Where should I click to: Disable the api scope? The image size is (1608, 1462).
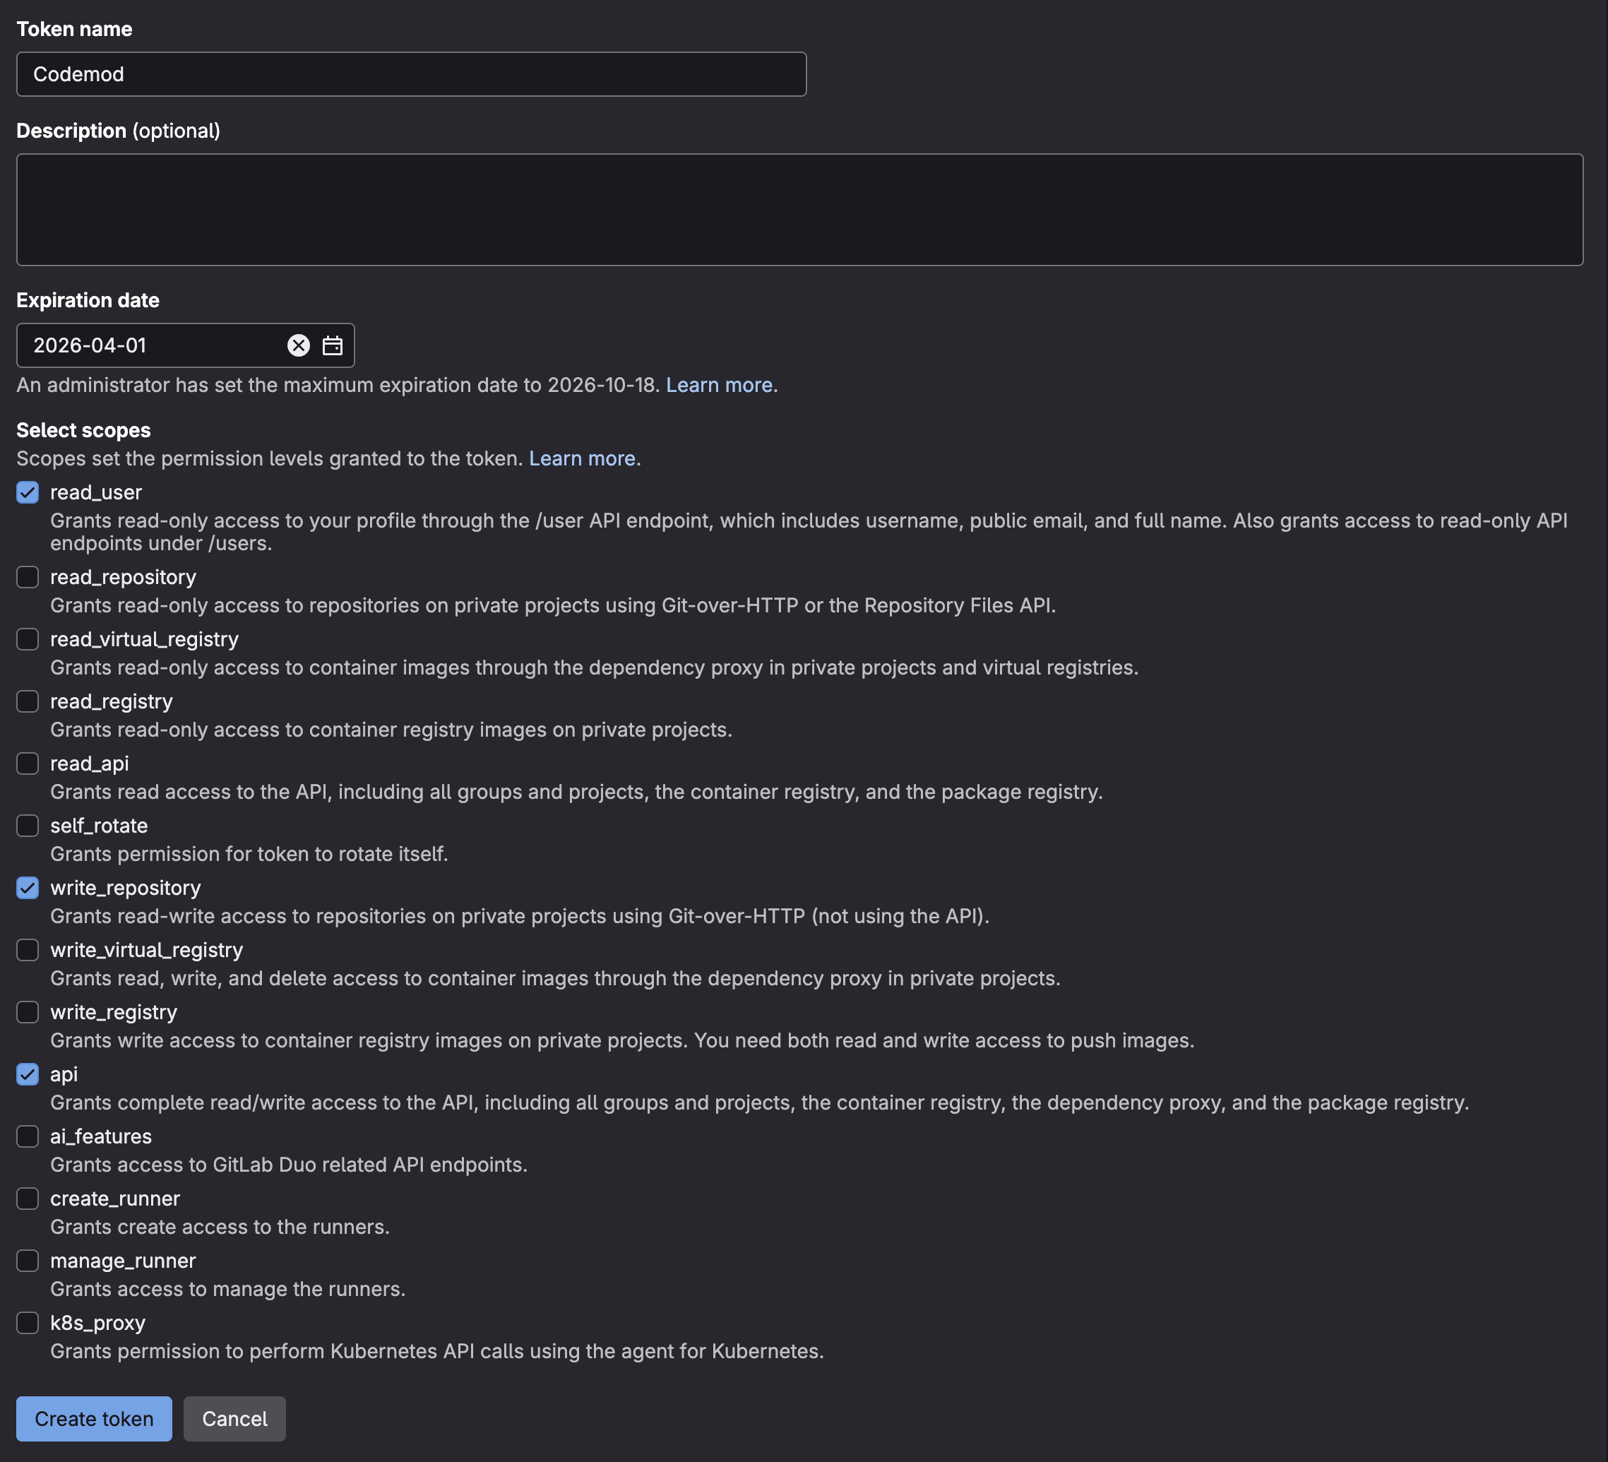point(27,1074)
